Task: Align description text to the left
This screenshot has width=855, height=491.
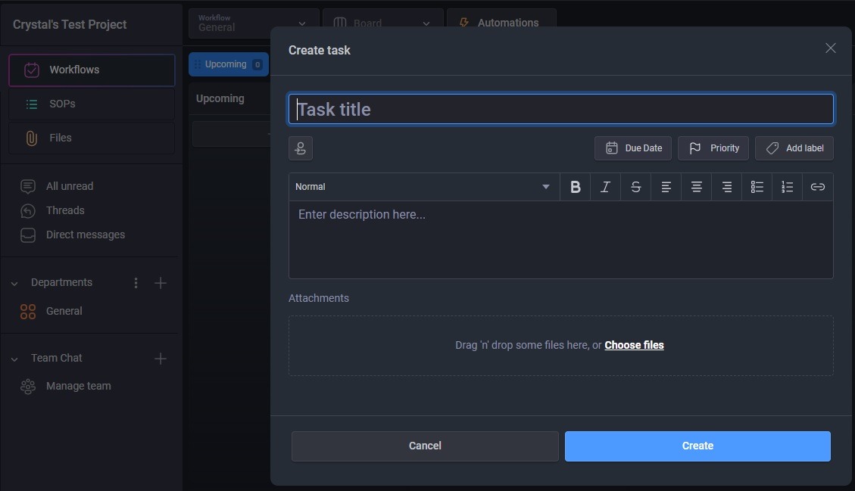Action: point(666,186)
